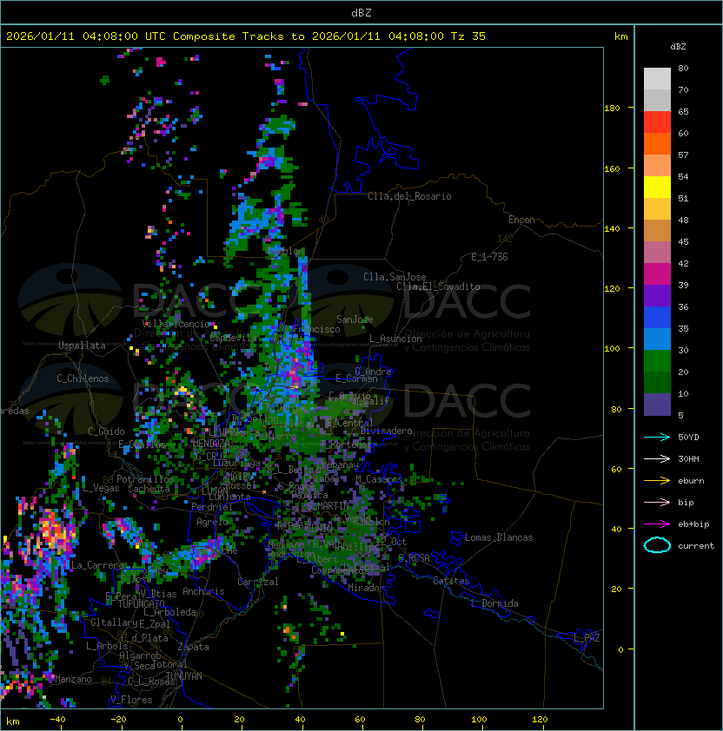Click the pink bip track arrow

(657, 502)
